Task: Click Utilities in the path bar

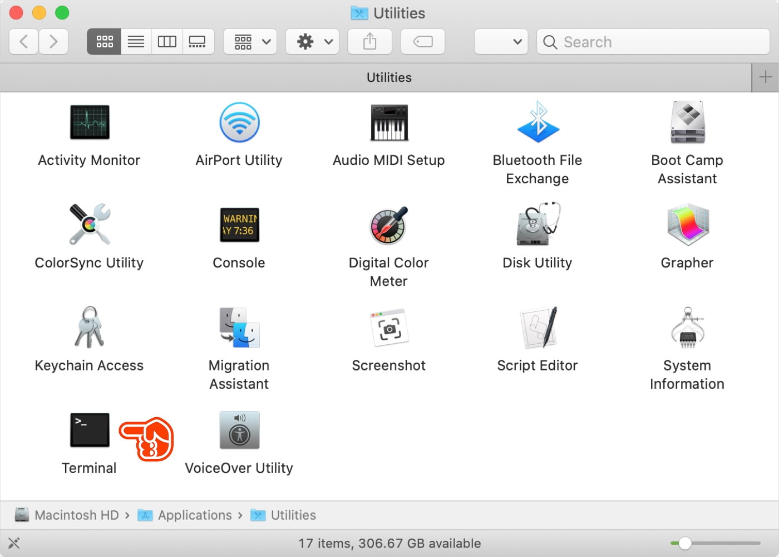Action: tap(283, 515)
